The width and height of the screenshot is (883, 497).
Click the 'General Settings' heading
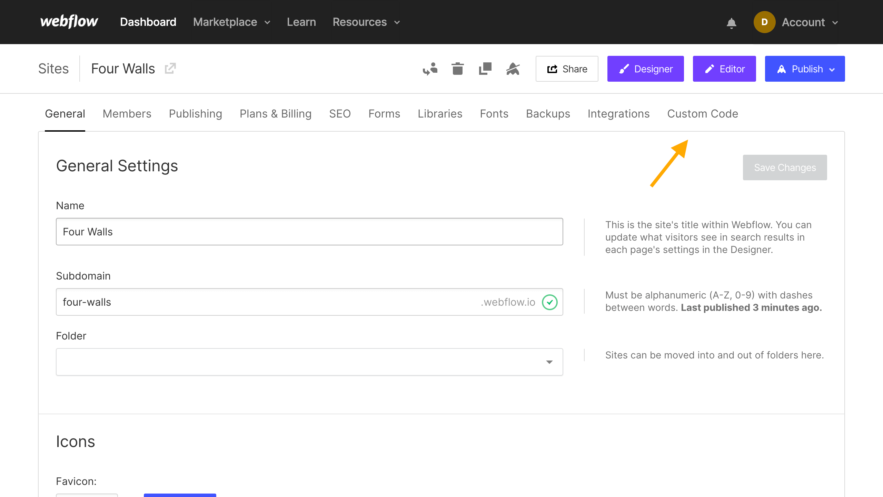click(117, 166)
